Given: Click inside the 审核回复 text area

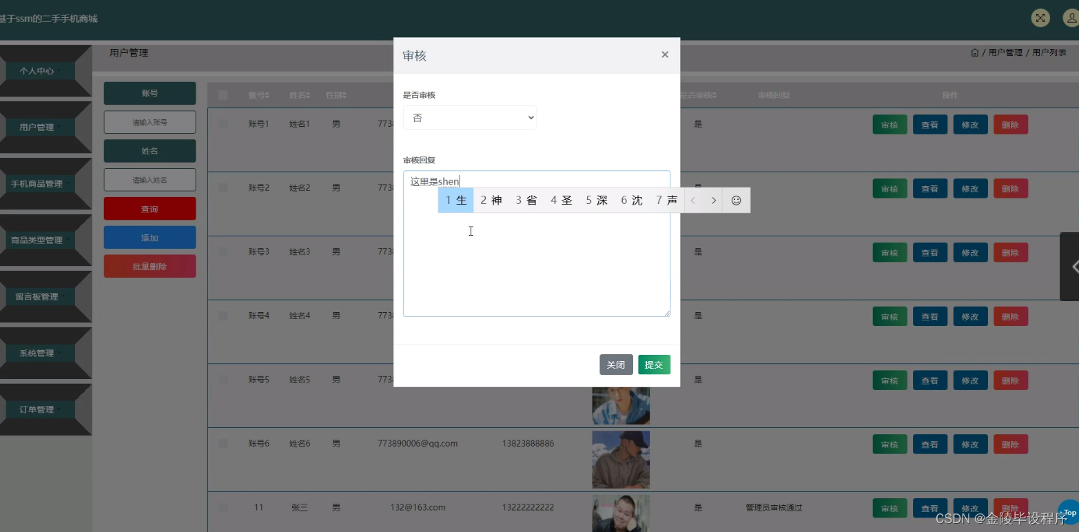Looking at the screenshot, I should coord(537,276).
